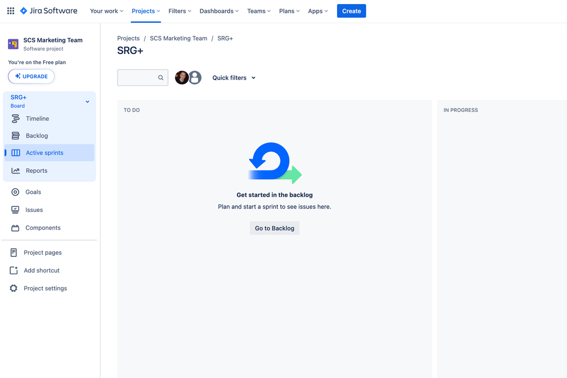Filter by the user photo avatar
The height and width of the screenshot is (378, 567).
(x=182, y=77)
